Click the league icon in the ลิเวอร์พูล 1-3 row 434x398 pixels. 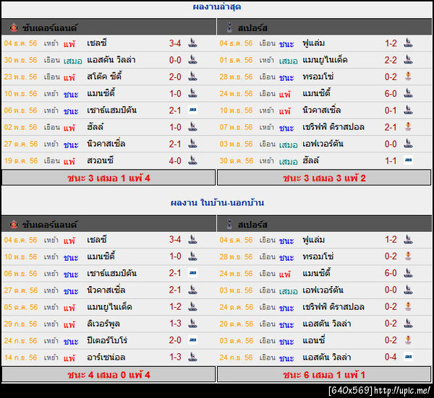192,324
